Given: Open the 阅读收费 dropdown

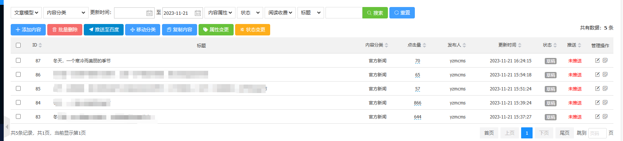Looking at the screenshot, I should tap(280, 13).
